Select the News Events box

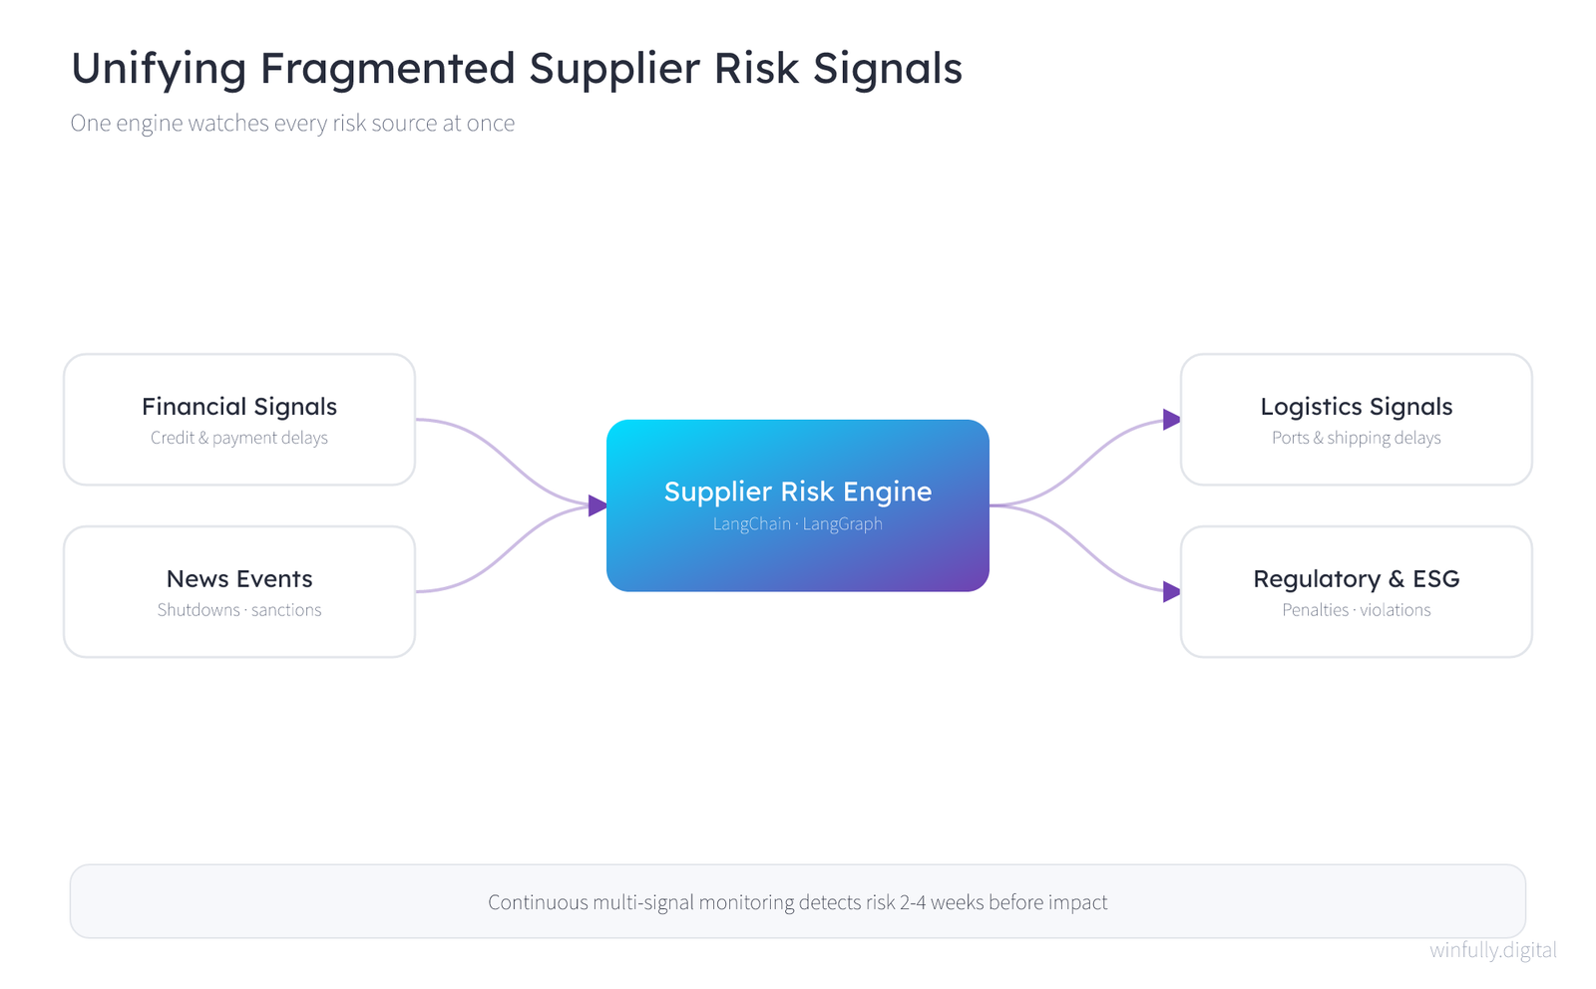[x=239, y=592]
